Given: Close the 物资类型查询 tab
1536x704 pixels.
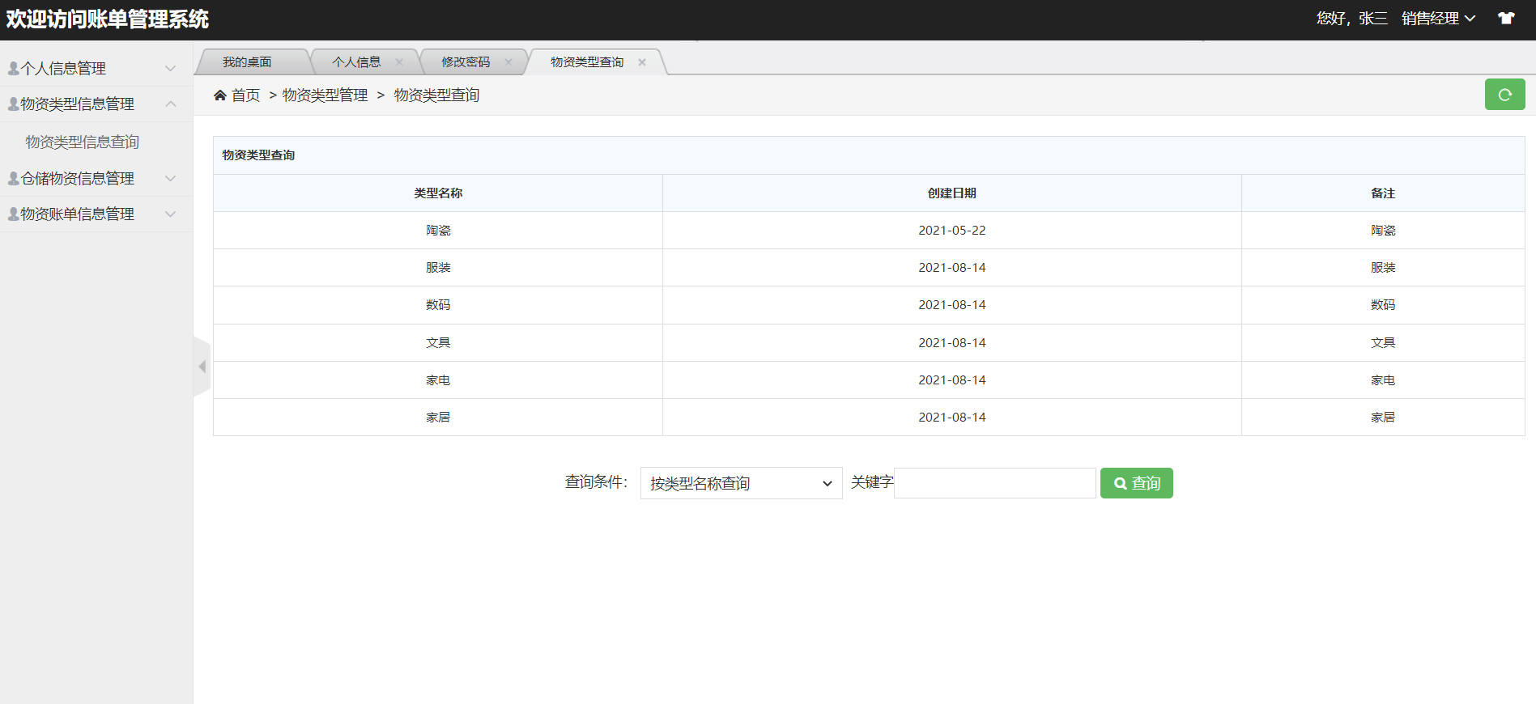Looking at the screenshot, I should point(642,62).
